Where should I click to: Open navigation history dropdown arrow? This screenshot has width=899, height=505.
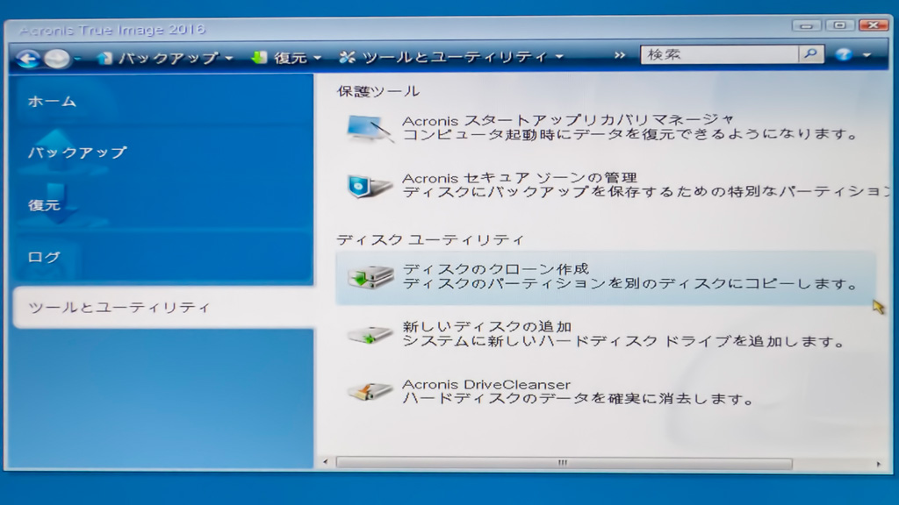(x=77, y=59)
